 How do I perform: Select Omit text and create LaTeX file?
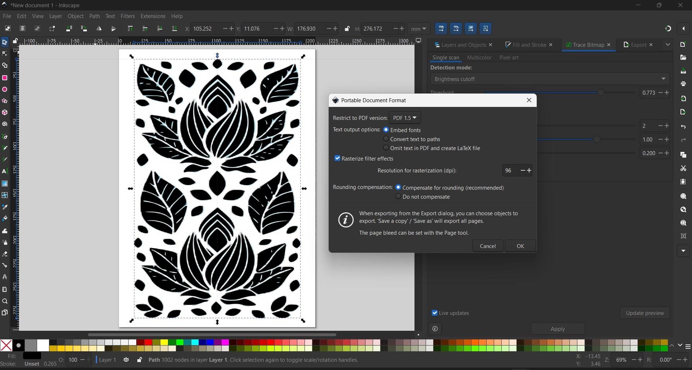[386, 148]
